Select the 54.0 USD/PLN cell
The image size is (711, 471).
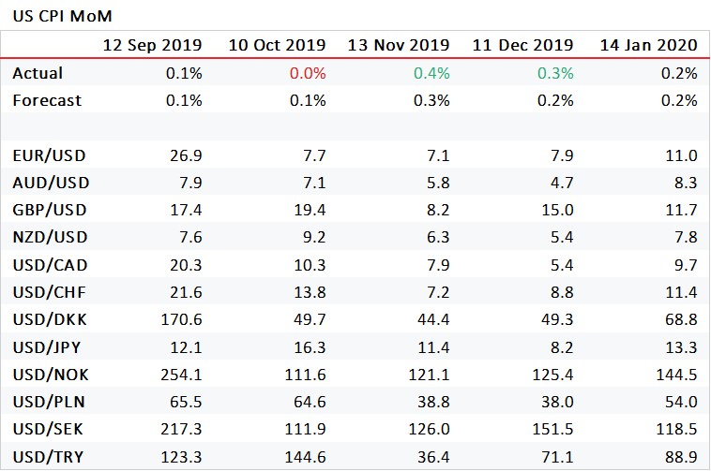click(681, 402)
